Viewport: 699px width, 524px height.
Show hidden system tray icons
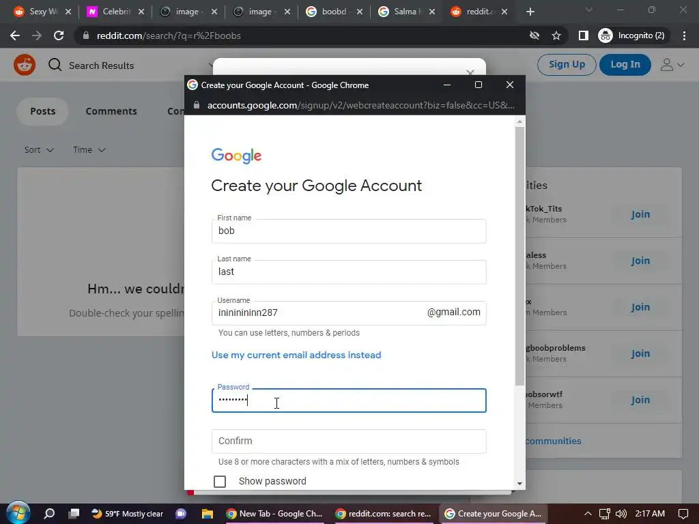(588, 514)
